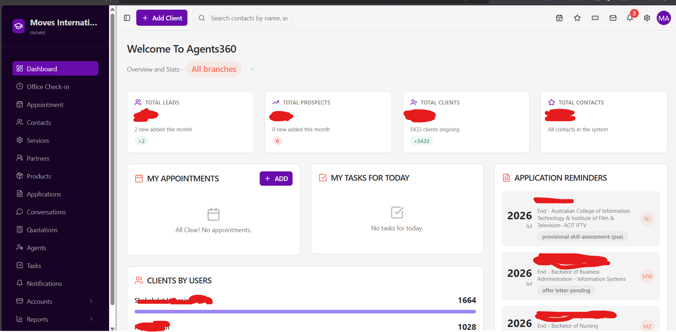Click the ADD appointment button
The image size is (676, 332).
tap(276, 179)
